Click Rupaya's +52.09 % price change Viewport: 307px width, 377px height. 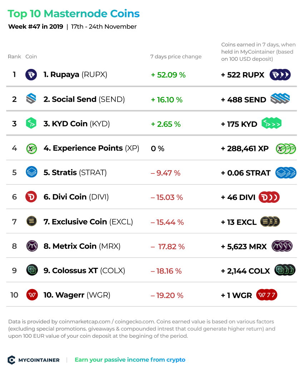pyautogui.click(x=168, y=75)
